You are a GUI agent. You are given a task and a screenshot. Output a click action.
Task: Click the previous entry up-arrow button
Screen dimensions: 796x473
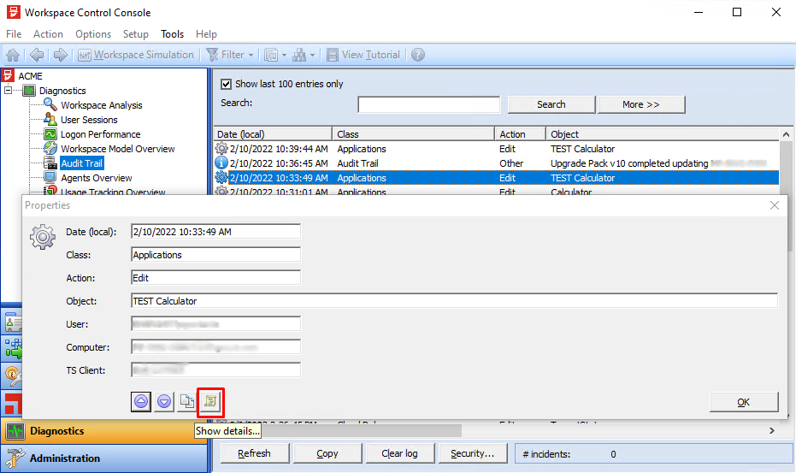tap(142, 400)
